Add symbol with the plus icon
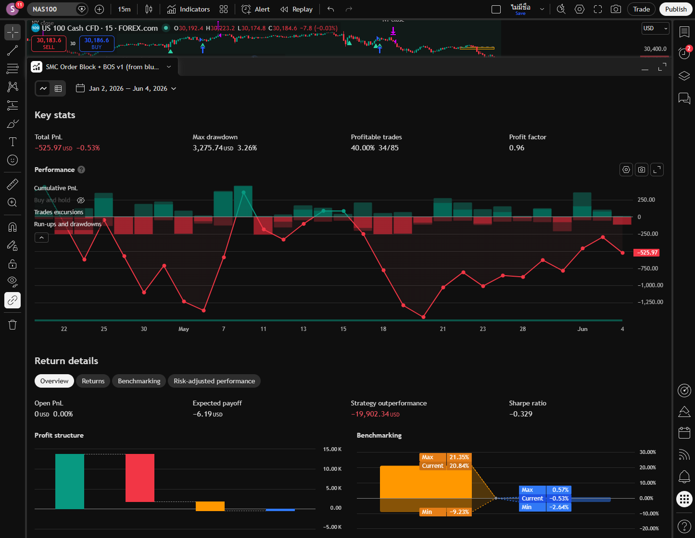 click(99, 9)
